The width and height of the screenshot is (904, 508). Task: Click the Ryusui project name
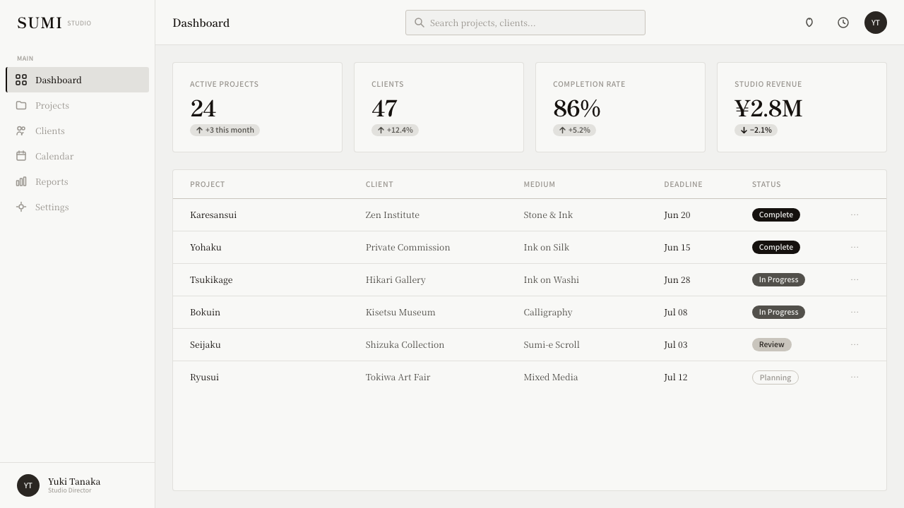click(x=204, y=377)
